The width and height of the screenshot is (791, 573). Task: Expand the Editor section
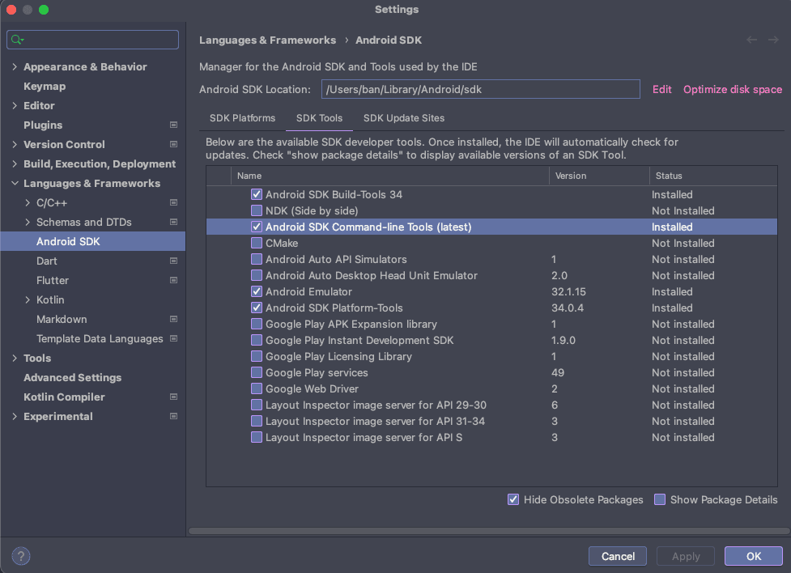pyautogui.click(x=14, y=105)
